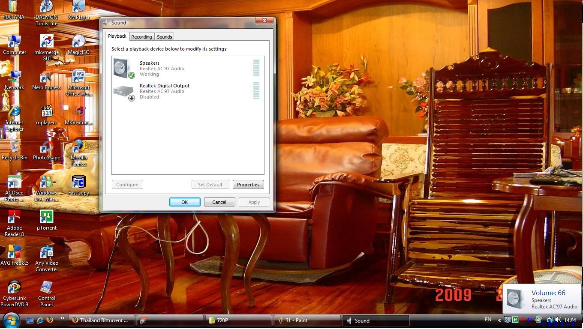Launch Internet Explorer from Quick Launch
Viewport: 583px width, 329px height.
(x=40, y=320)
